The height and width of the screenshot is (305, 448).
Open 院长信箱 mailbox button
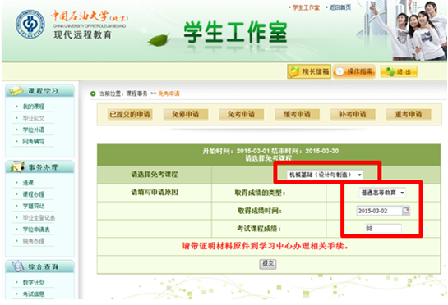tap(309, 71)
